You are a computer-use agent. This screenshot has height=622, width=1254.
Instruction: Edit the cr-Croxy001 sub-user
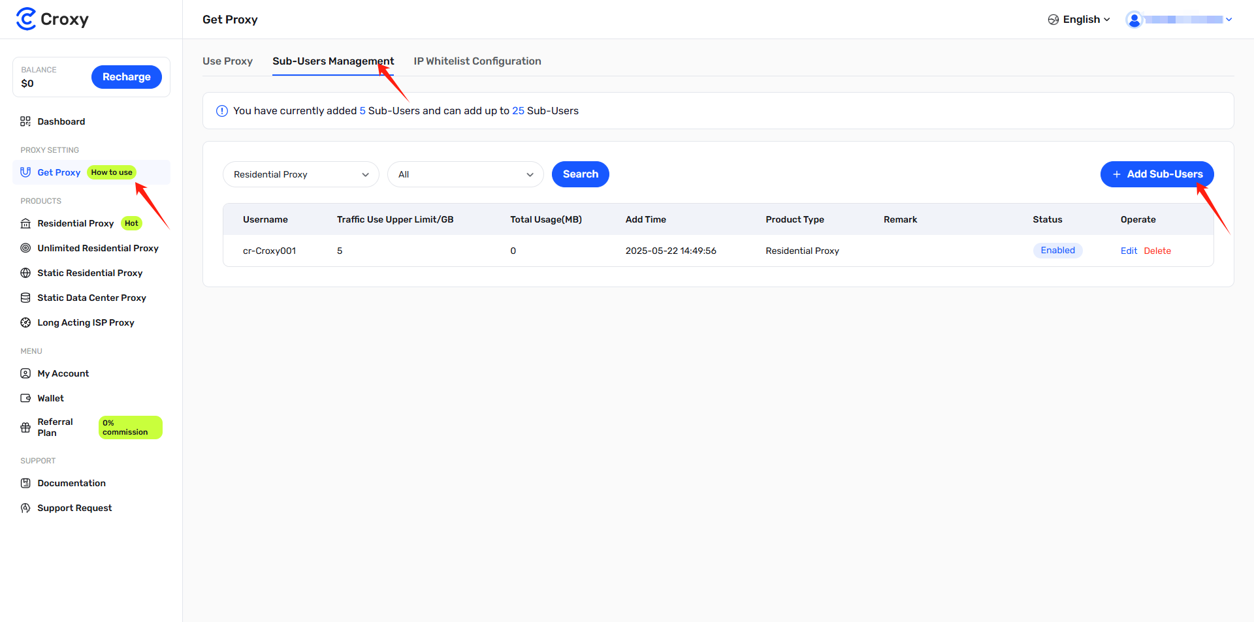click(1129, 251)
